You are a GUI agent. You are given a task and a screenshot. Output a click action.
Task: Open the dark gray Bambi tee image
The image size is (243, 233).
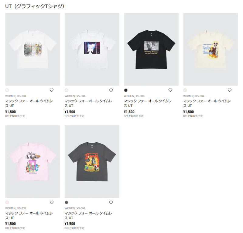pos(92,162)
